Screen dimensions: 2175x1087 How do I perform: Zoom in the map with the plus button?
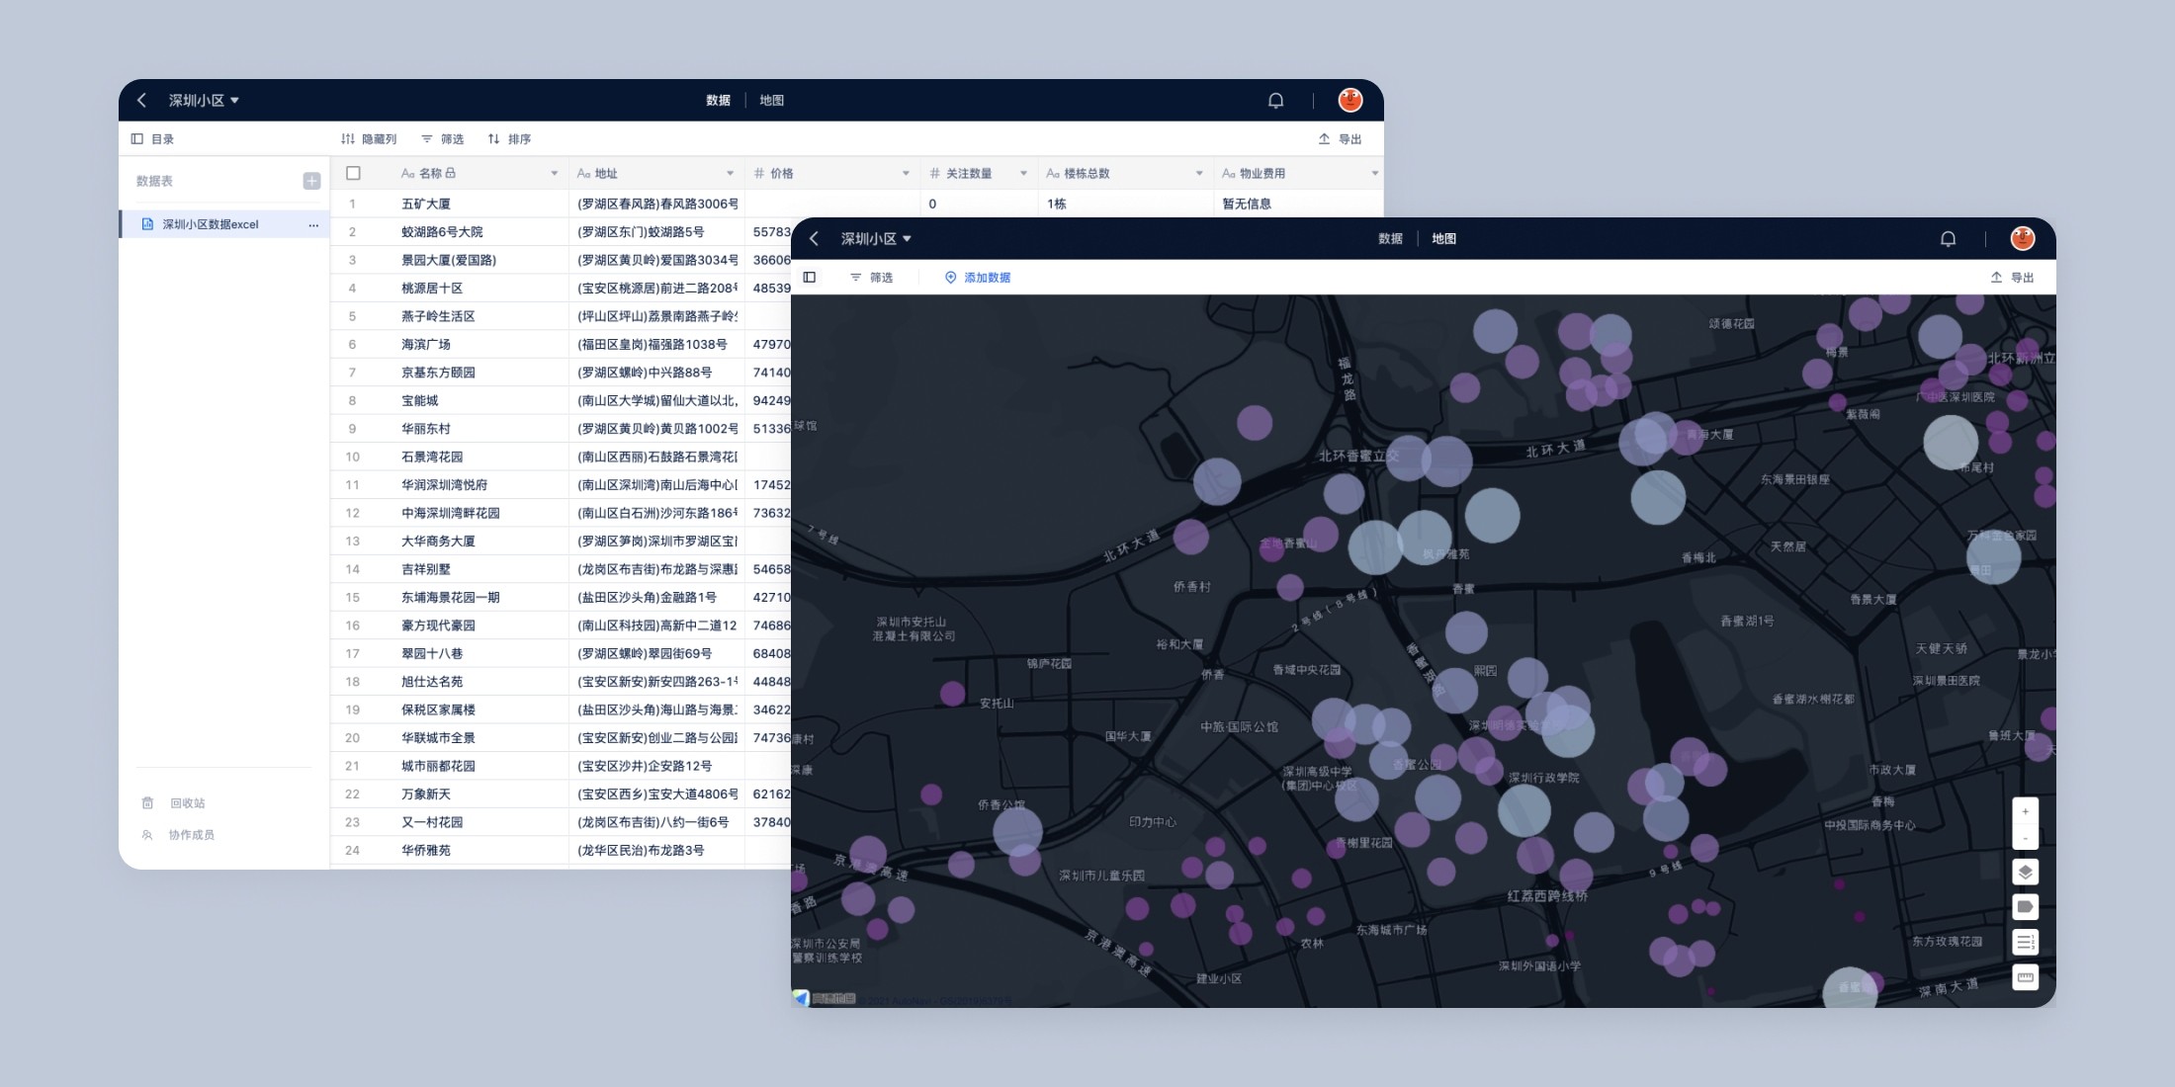(x=2025, y=811)
